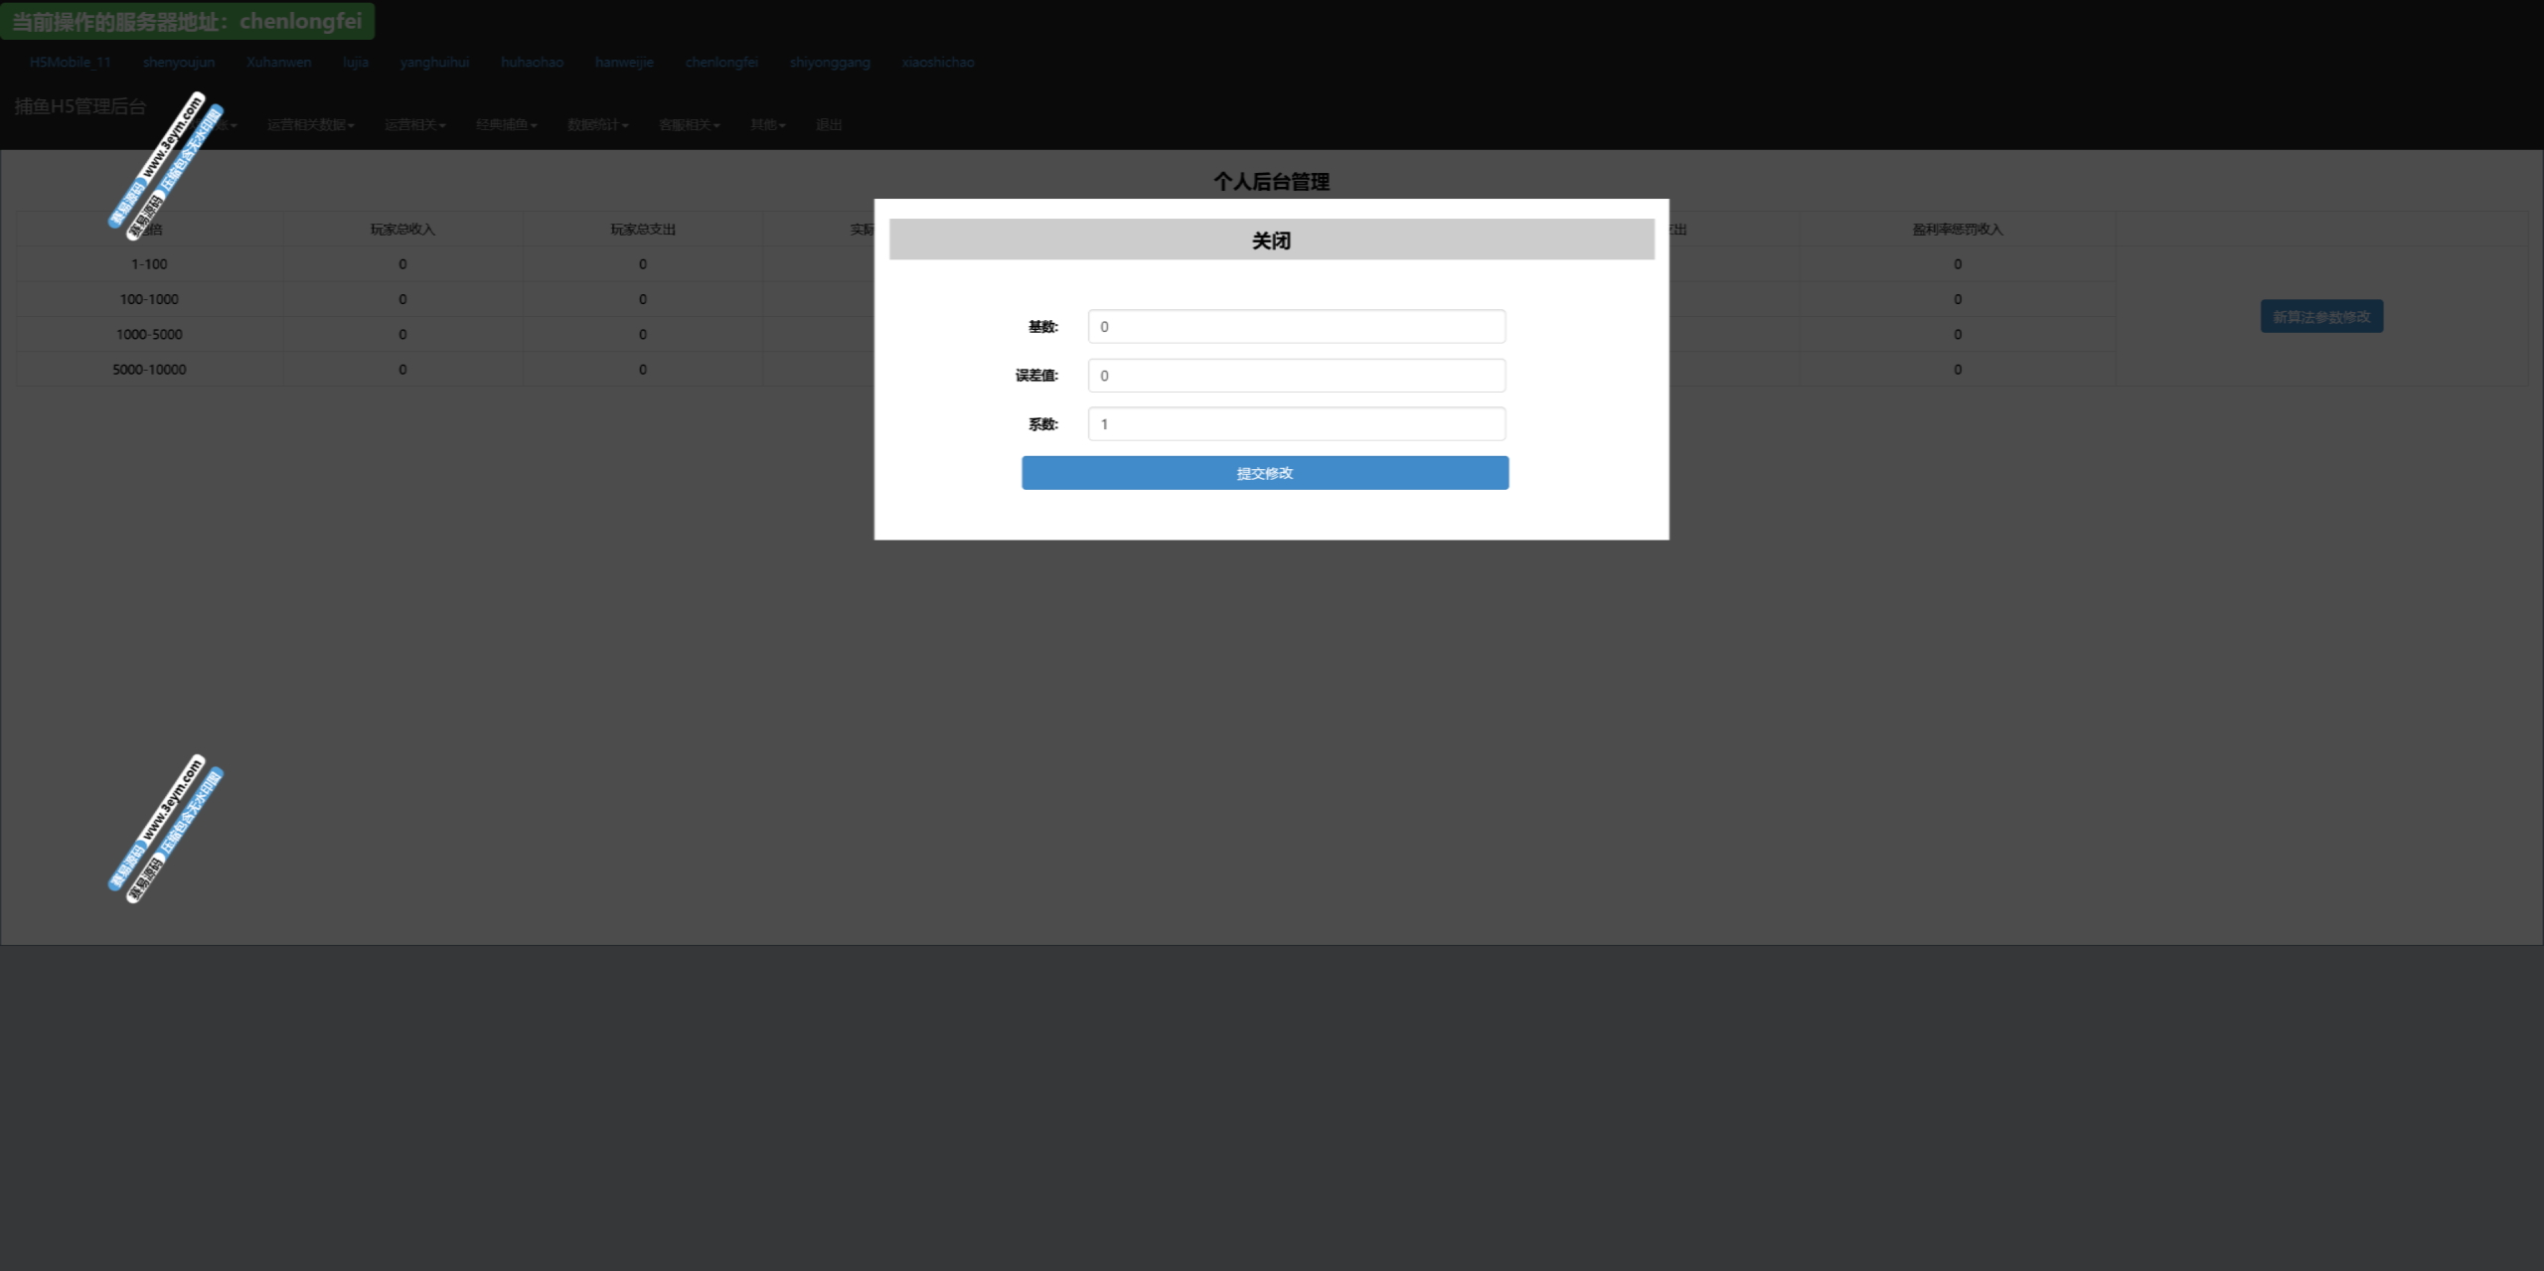Click the 基数 input field
Viewport: 2544px width, 1271px height.
pyautogui.click(x=1296, y=326)
